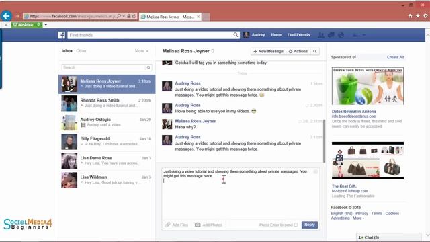Open Billy Fitzgerald conversation

(107, 142)
